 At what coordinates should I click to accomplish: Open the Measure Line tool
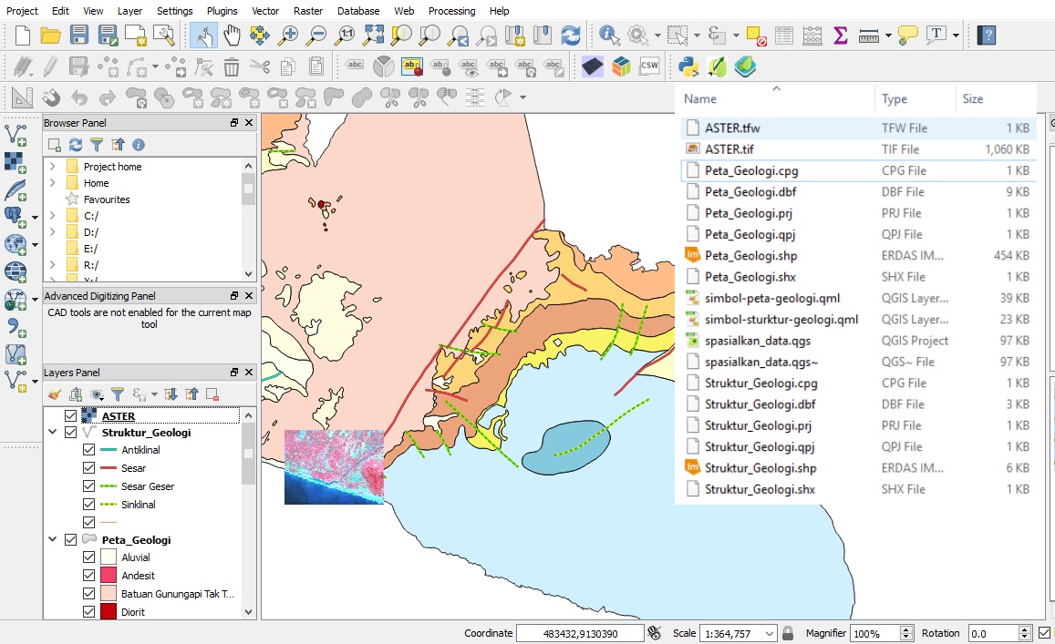click(870, 35)
